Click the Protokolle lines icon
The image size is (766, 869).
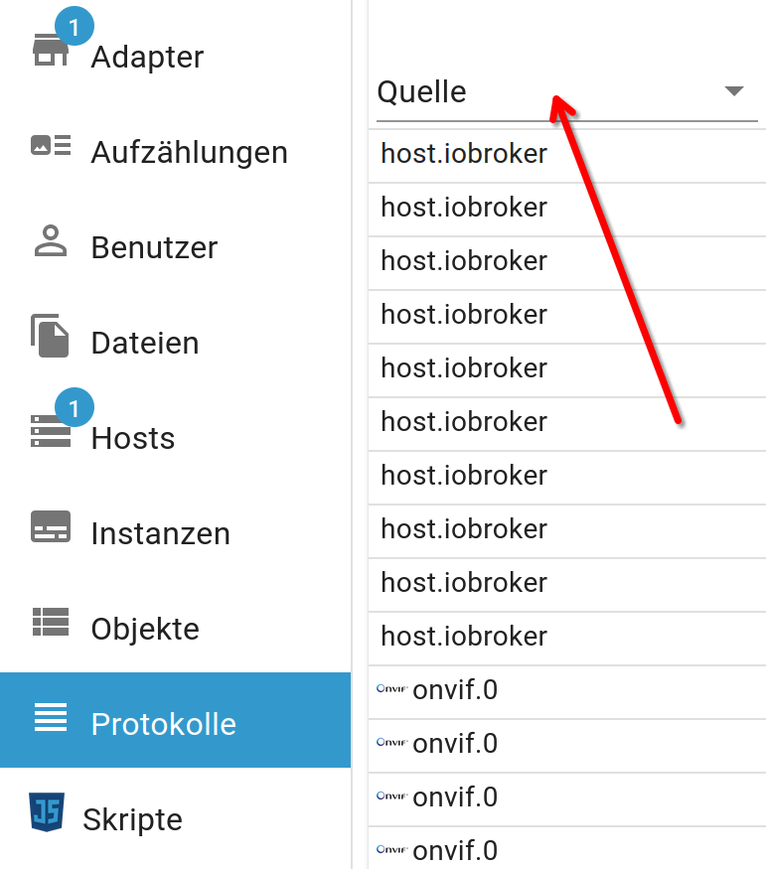(x=51, y=717)
